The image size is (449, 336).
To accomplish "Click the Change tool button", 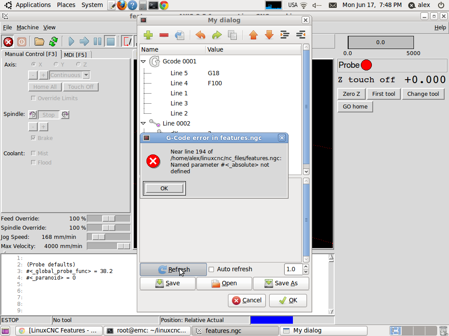I will point(423,94).
